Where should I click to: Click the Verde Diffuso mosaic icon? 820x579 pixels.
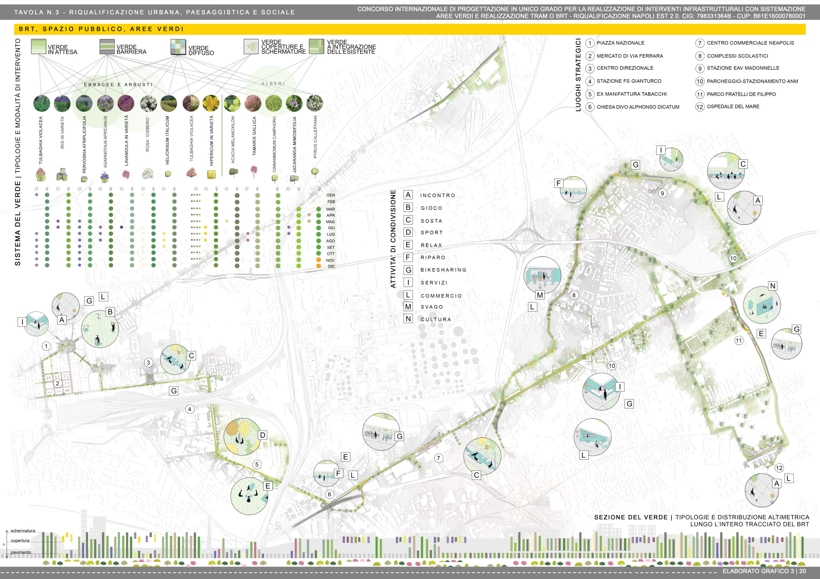pos(178,47)
